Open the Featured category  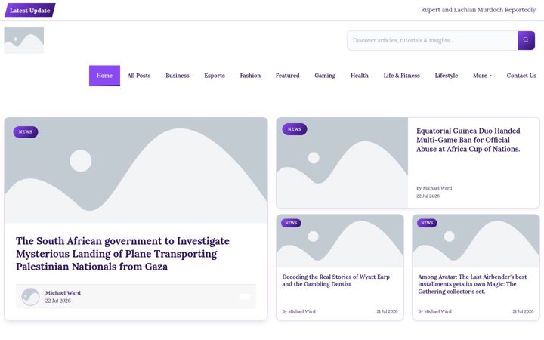(287, 76)
